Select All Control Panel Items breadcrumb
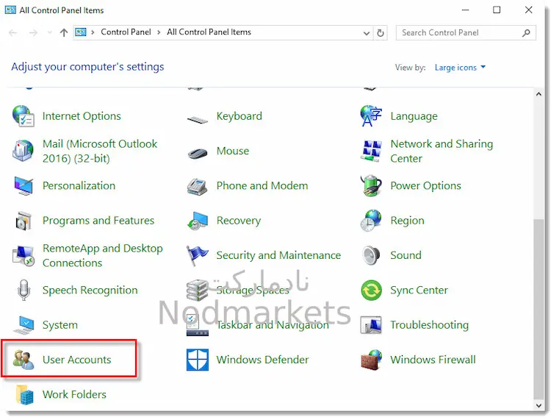Viewport: 551px width, 417px height. point(209,32)
